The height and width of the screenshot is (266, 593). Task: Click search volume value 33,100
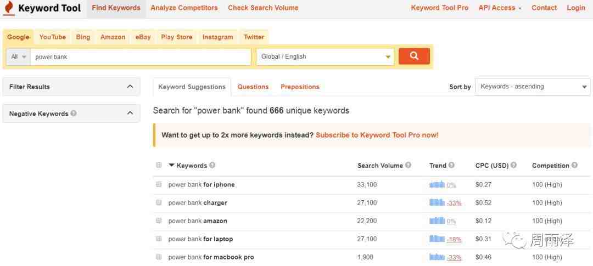tap(367, 185)
